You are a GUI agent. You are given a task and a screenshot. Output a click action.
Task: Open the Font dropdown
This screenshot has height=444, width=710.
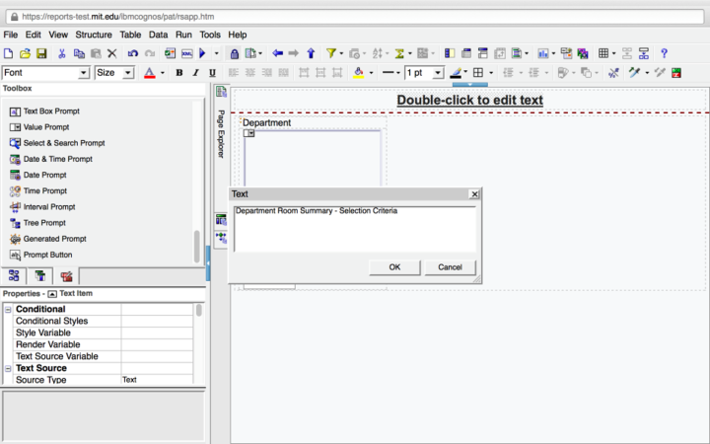84,73
